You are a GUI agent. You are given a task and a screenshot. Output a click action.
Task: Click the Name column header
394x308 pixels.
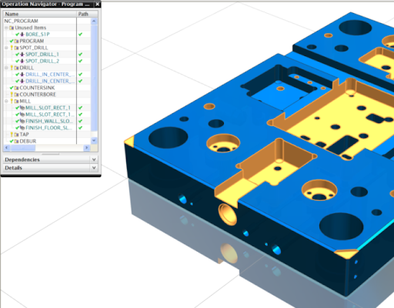tap(40, 14)
